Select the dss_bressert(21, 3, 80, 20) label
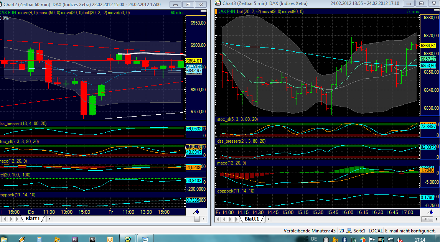 click(x=242, y=142)
